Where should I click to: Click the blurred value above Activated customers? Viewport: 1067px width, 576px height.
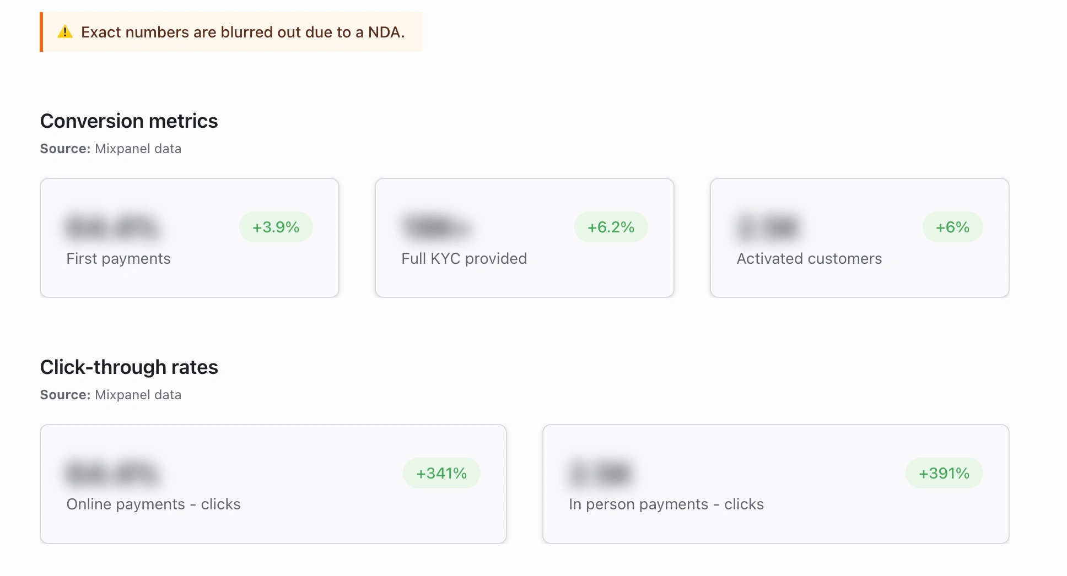click(x=768, y=227)
